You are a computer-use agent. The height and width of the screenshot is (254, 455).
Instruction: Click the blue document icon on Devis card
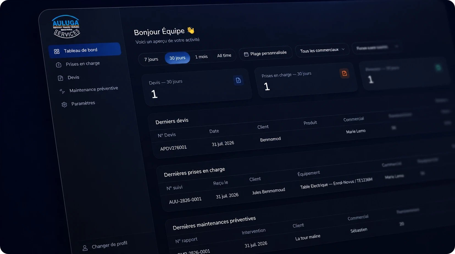pyautogui.click(x=238, y=80)
